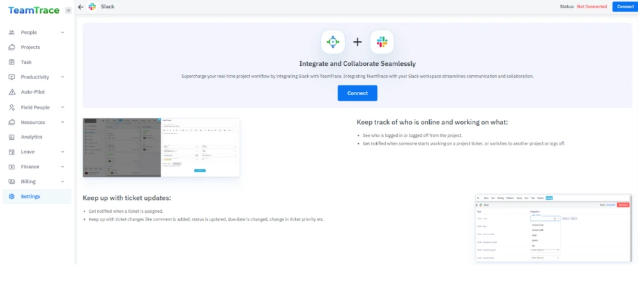Click the Leave calendar icon
Viewport: 638px width, 283px height.
pos(11,152)
